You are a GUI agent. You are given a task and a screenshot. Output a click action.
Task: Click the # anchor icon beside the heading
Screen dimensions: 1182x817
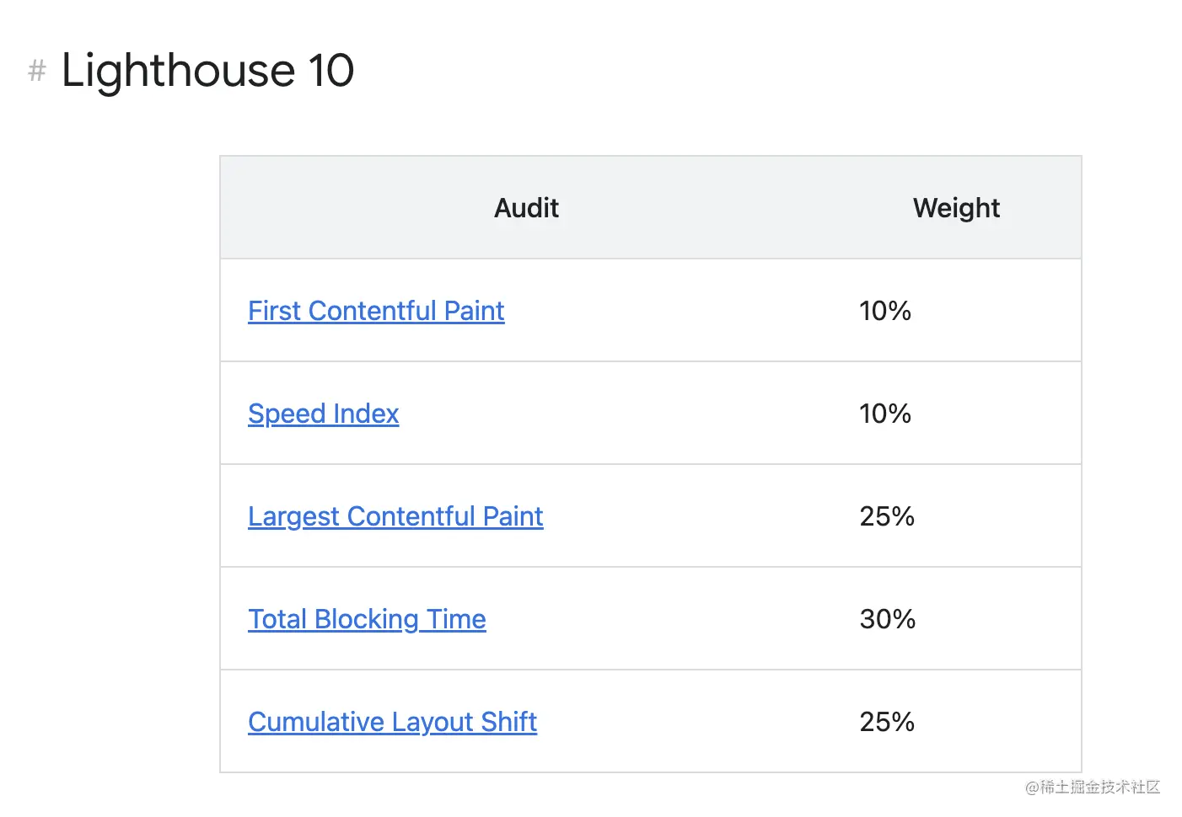click(x=37, y=70)
